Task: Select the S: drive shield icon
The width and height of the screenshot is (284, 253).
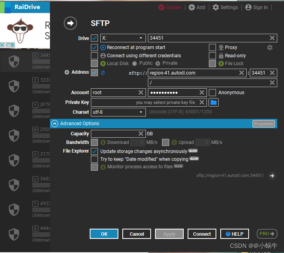Action: click(x=14, y=235)
